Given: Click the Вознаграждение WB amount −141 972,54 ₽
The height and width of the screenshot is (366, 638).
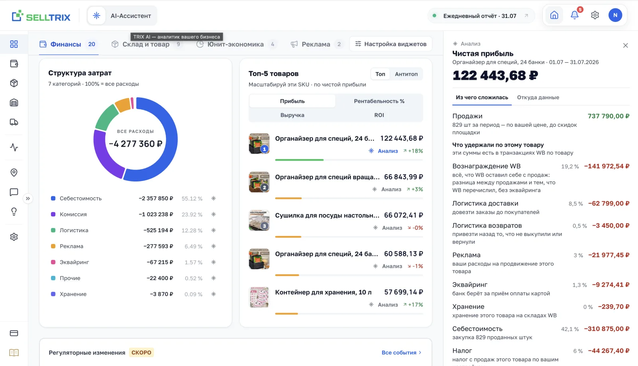Looking at the screenshot, I should (x=606, y=166).
